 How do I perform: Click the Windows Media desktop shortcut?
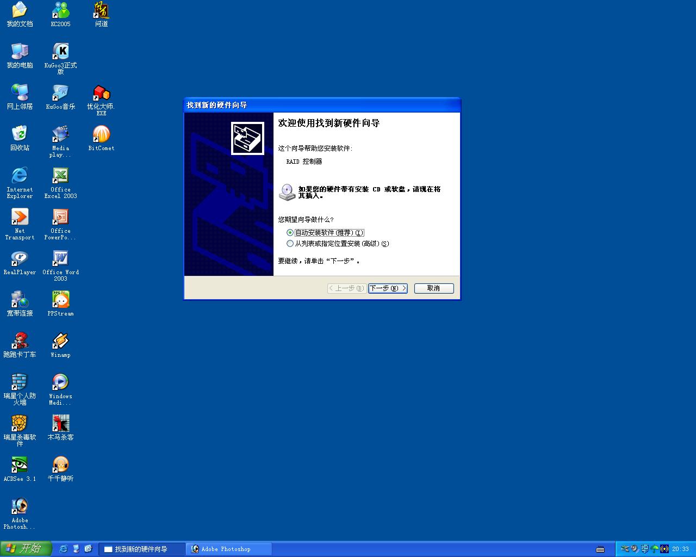click(x=60, y=389)
